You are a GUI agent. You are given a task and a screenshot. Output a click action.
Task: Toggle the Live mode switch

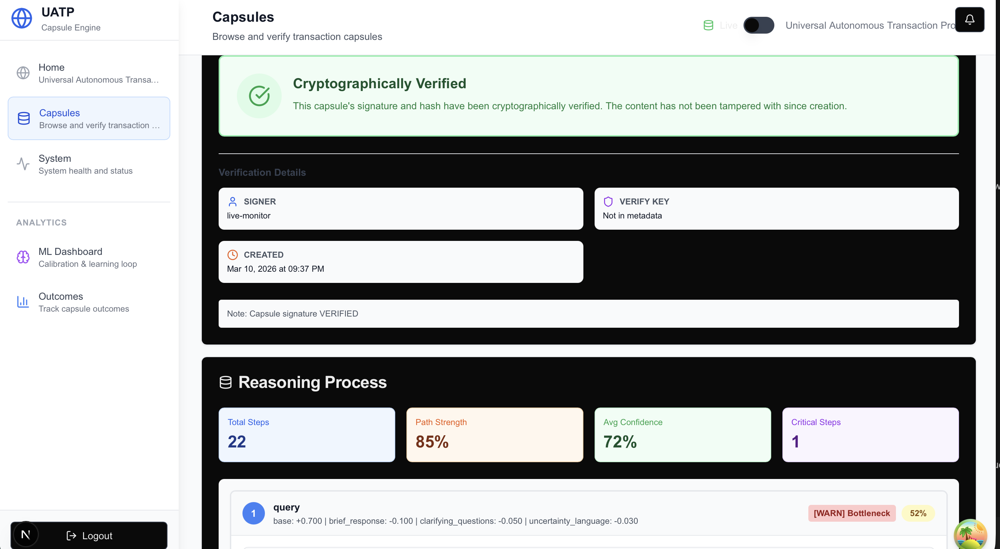tap(758, 25)
